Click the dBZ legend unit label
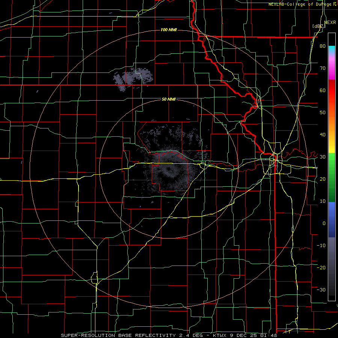338x338 pixels. [x=319, y=26]
